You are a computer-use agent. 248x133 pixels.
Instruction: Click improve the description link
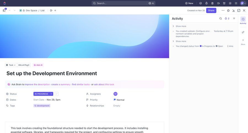click(37, 84)
